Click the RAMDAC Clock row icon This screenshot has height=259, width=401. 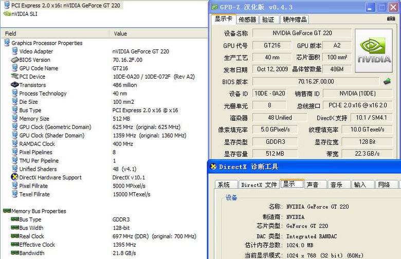click(15, 143)
